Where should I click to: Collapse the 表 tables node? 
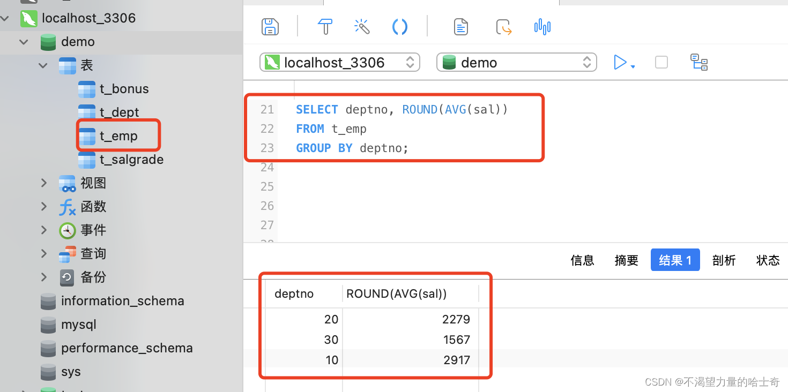point(44,65)
